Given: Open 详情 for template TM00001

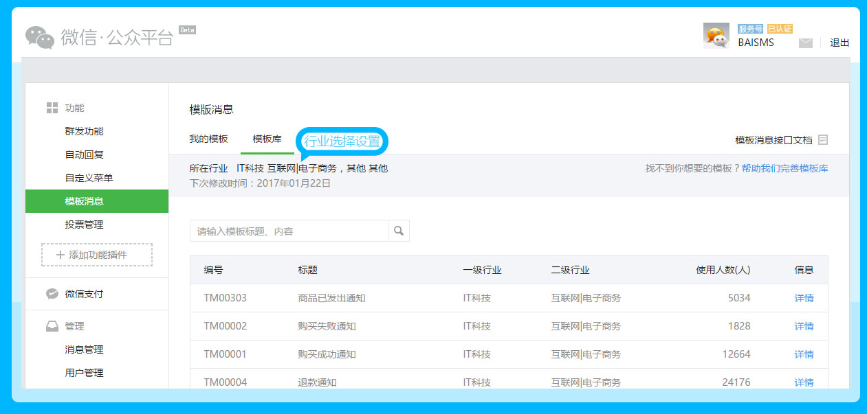Looking at the screenshot, I should coord(804,354).
